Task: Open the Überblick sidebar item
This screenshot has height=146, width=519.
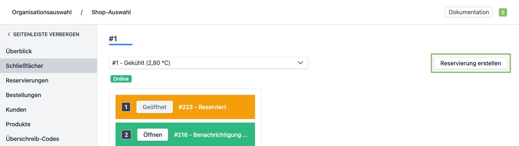Action: coord(22,51)
